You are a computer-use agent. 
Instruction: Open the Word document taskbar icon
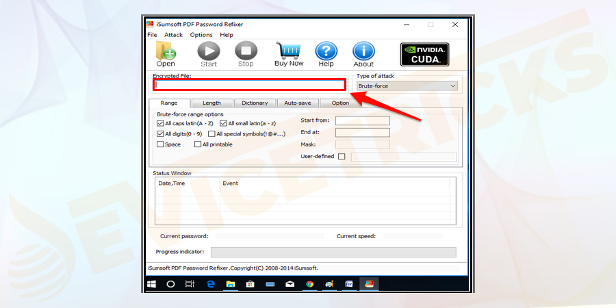point(349,284)
